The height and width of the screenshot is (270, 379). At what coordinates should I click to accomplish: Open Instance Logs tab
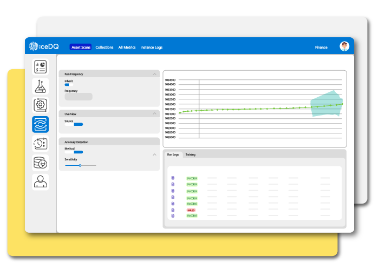coord(151,48)
